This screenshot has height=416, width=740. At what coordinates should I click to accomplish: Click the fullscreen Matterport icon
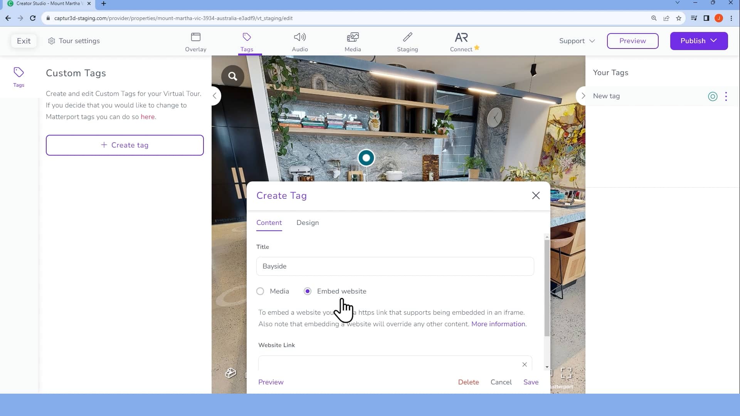click(566, 373)
